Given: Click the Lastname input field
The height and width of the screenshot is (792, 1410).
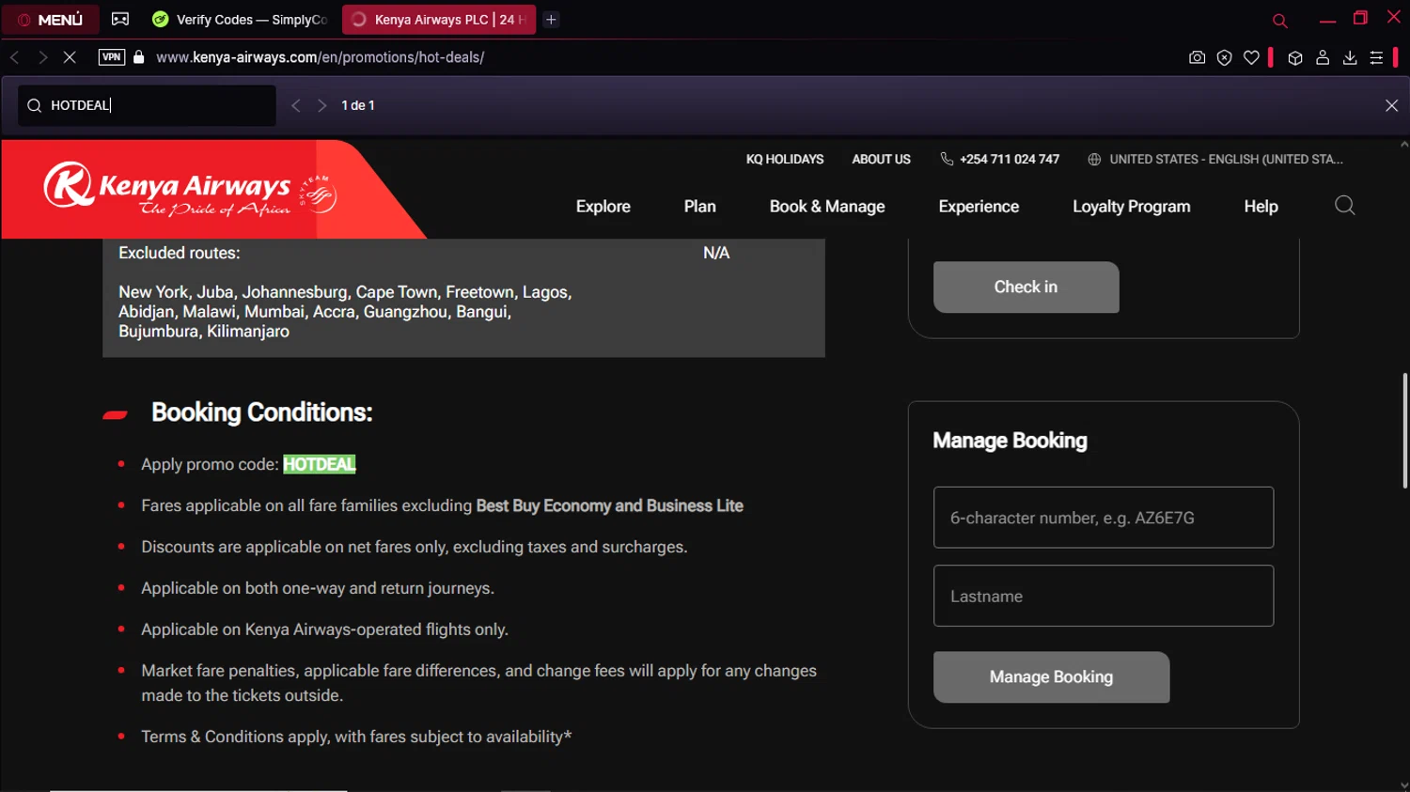Looking at the screenshot, I should point(1104,596).
